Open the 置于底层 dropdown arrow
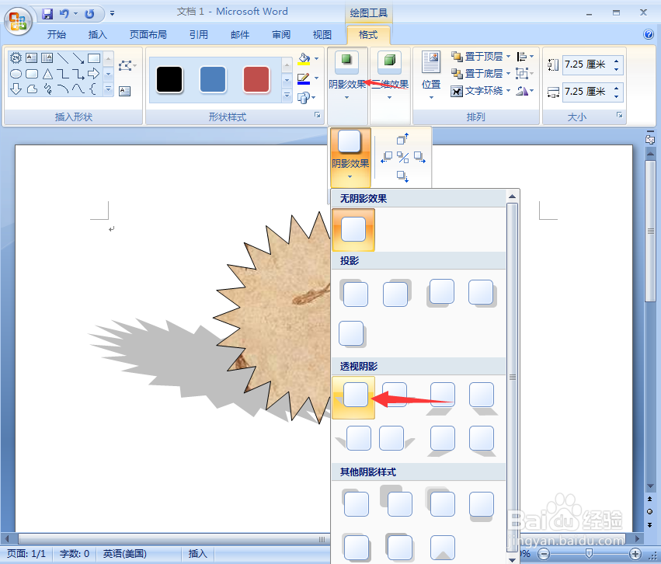Viewport: 661px width, 564px height. [x=509, y=73]
